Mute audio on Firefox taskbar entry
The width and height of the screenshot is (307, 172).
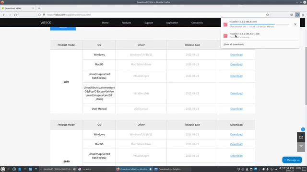151,169
